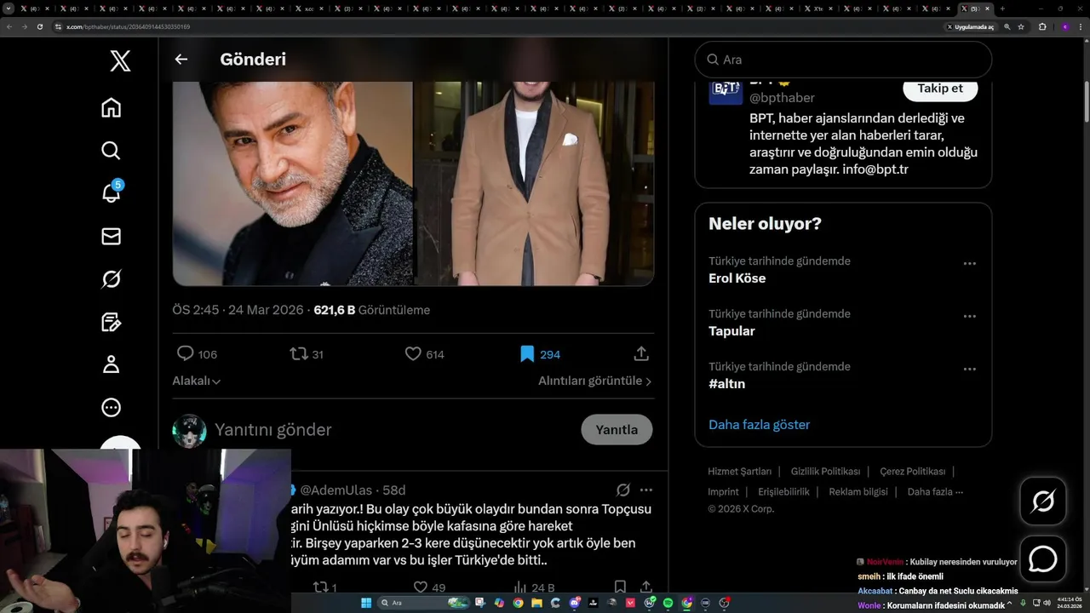
Task: Open Discord from the taskbar
Action: click(x=575, y=603)
